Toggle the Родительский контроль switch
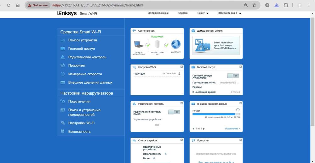The height and width of the screenshot is (163, 315). pyautogui.click(x=174, y=112)
